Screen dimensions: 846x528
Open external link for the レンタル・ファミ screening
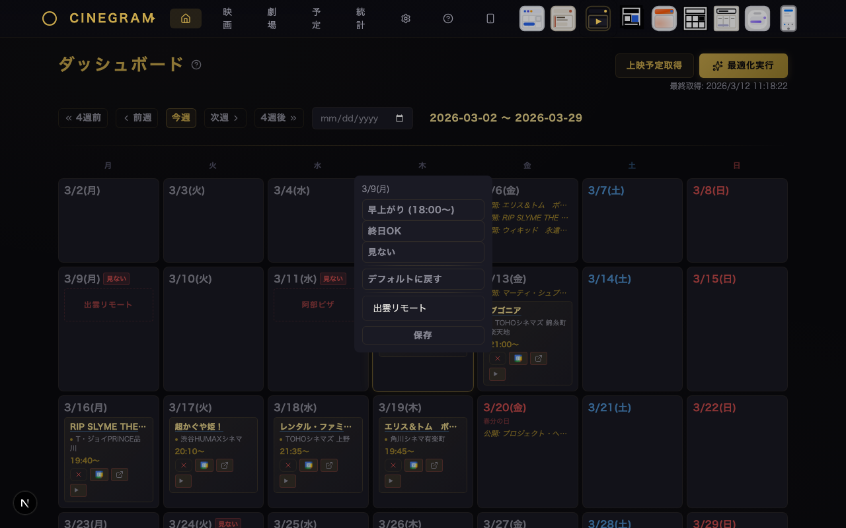[329, 465]
